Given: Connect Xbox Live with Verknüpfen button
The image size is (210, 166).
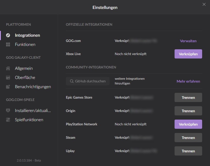Looking at the screenshot, I should click(x=188, y=54).
